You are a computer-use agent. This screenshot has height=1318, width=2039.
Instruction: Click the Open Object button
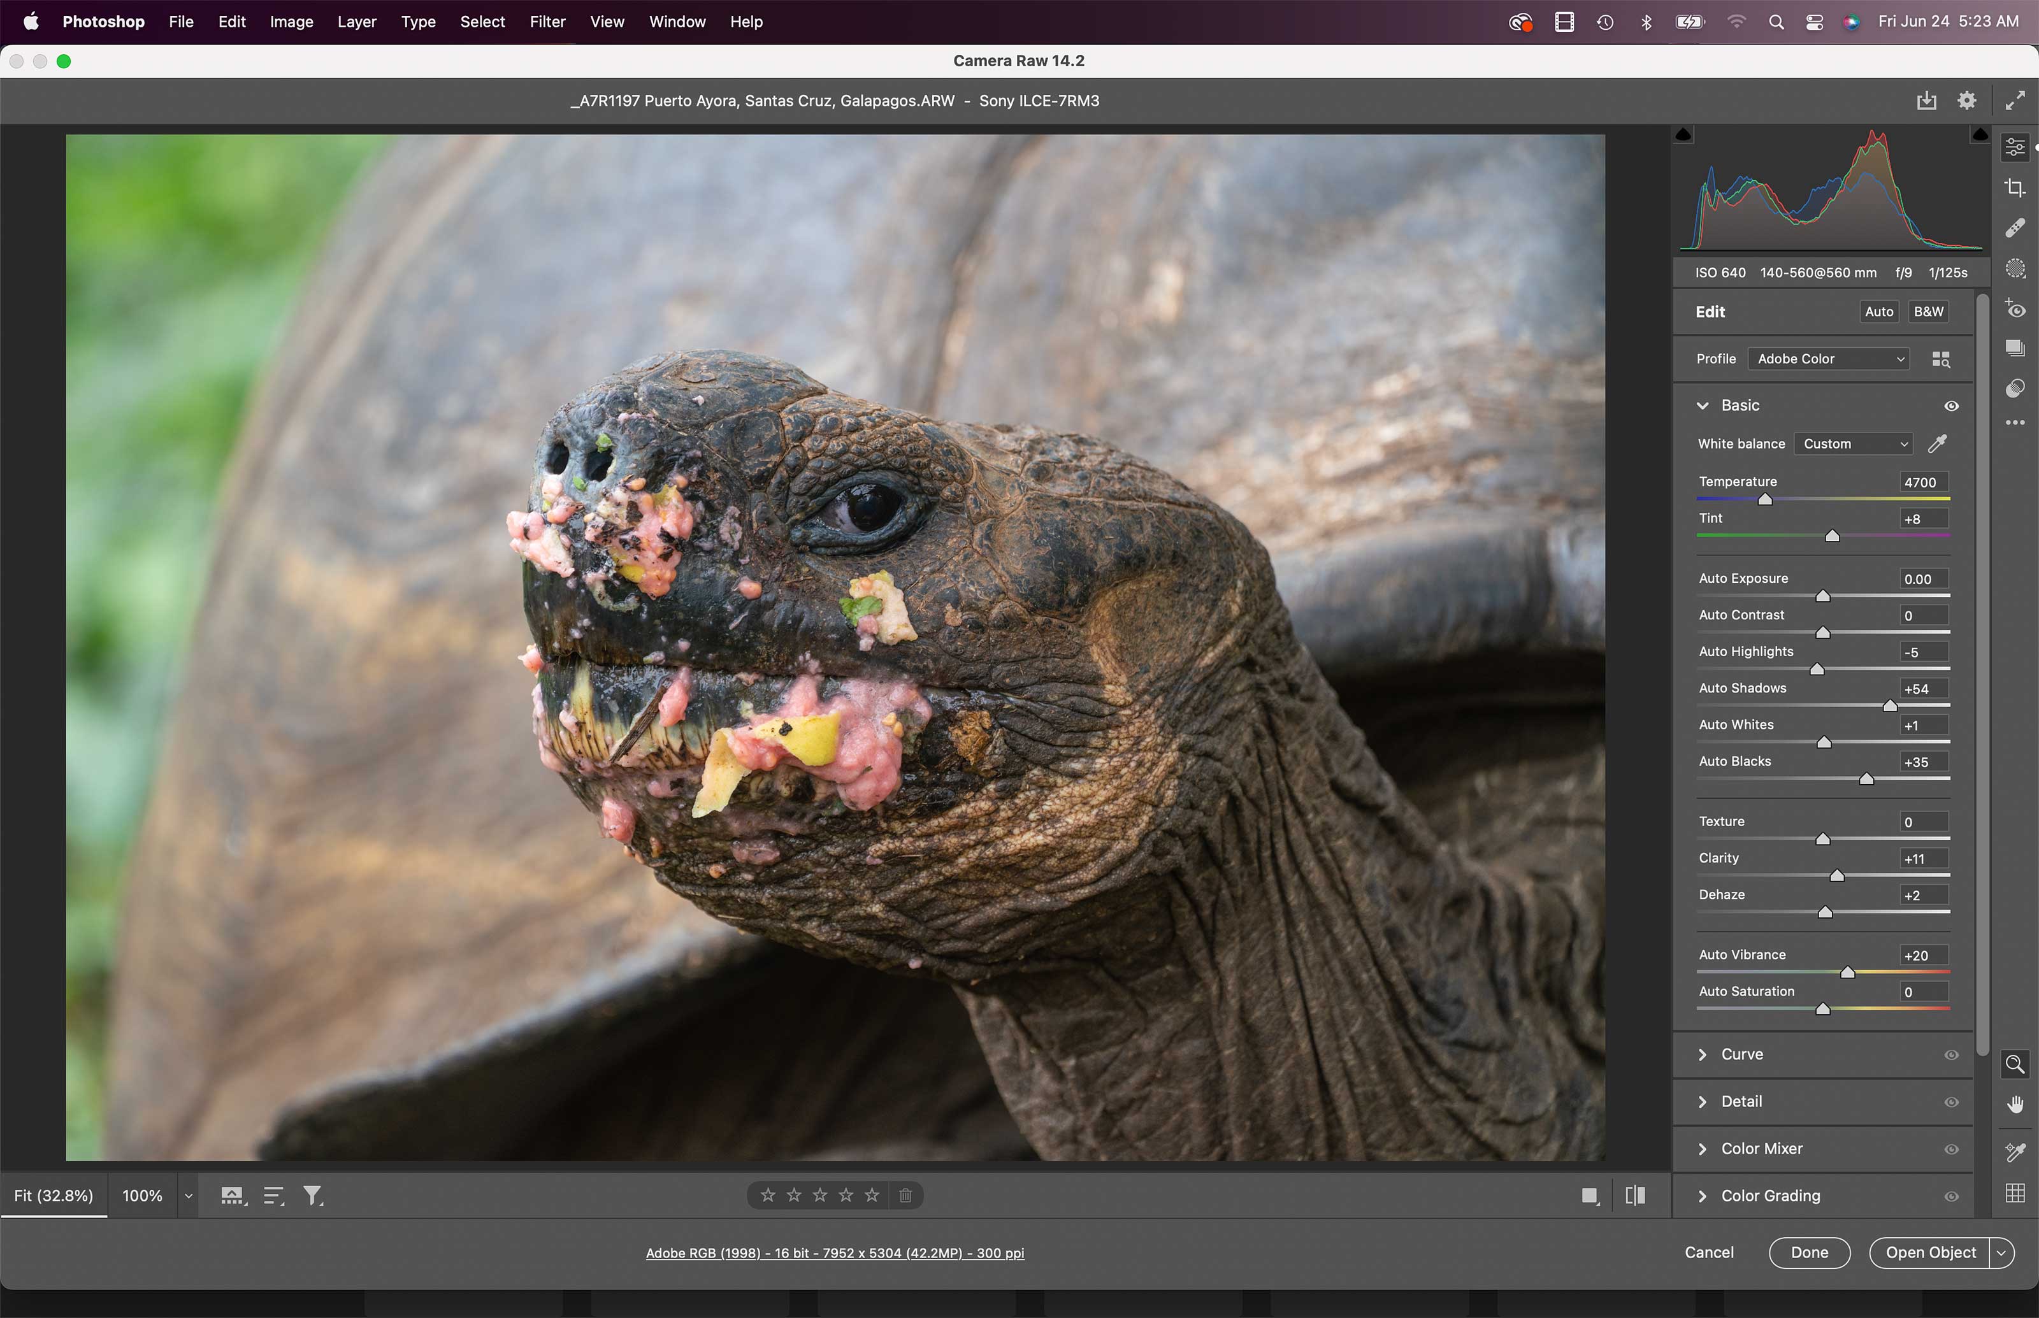(1930, 1253)
